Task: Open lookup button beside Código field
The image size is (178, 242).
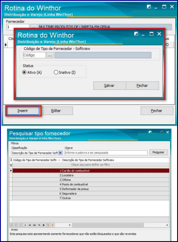Action: point(50,55)
